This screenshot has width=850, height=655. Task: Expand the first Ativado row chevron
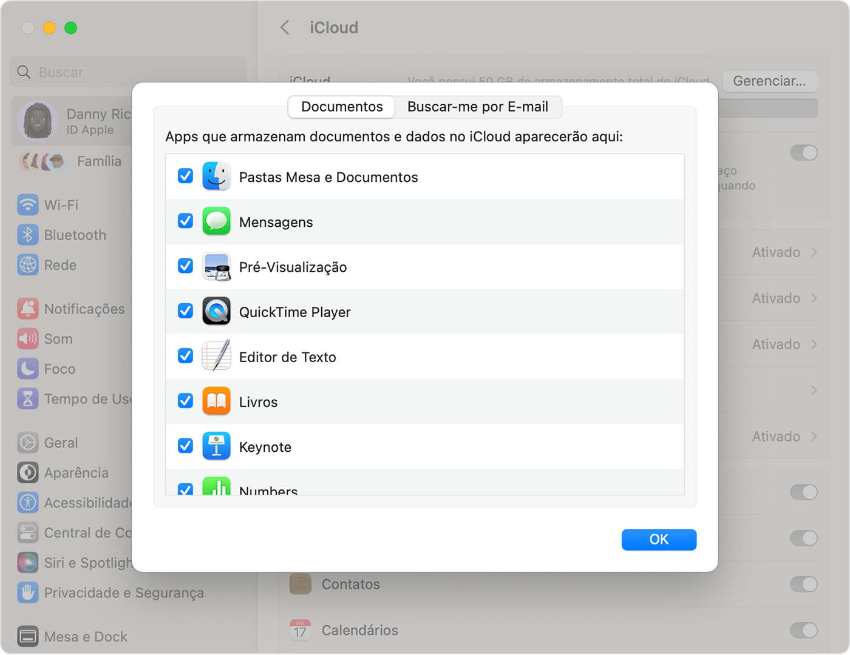pyautogui.click(x=814, y=252)
